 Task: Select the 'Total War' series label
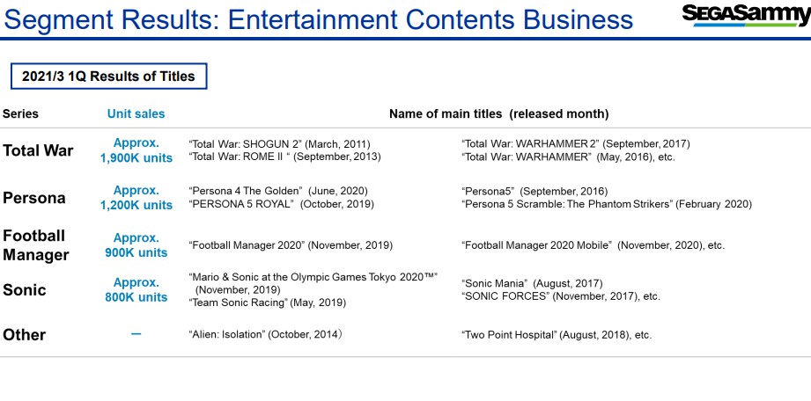(x=38, y=150)
